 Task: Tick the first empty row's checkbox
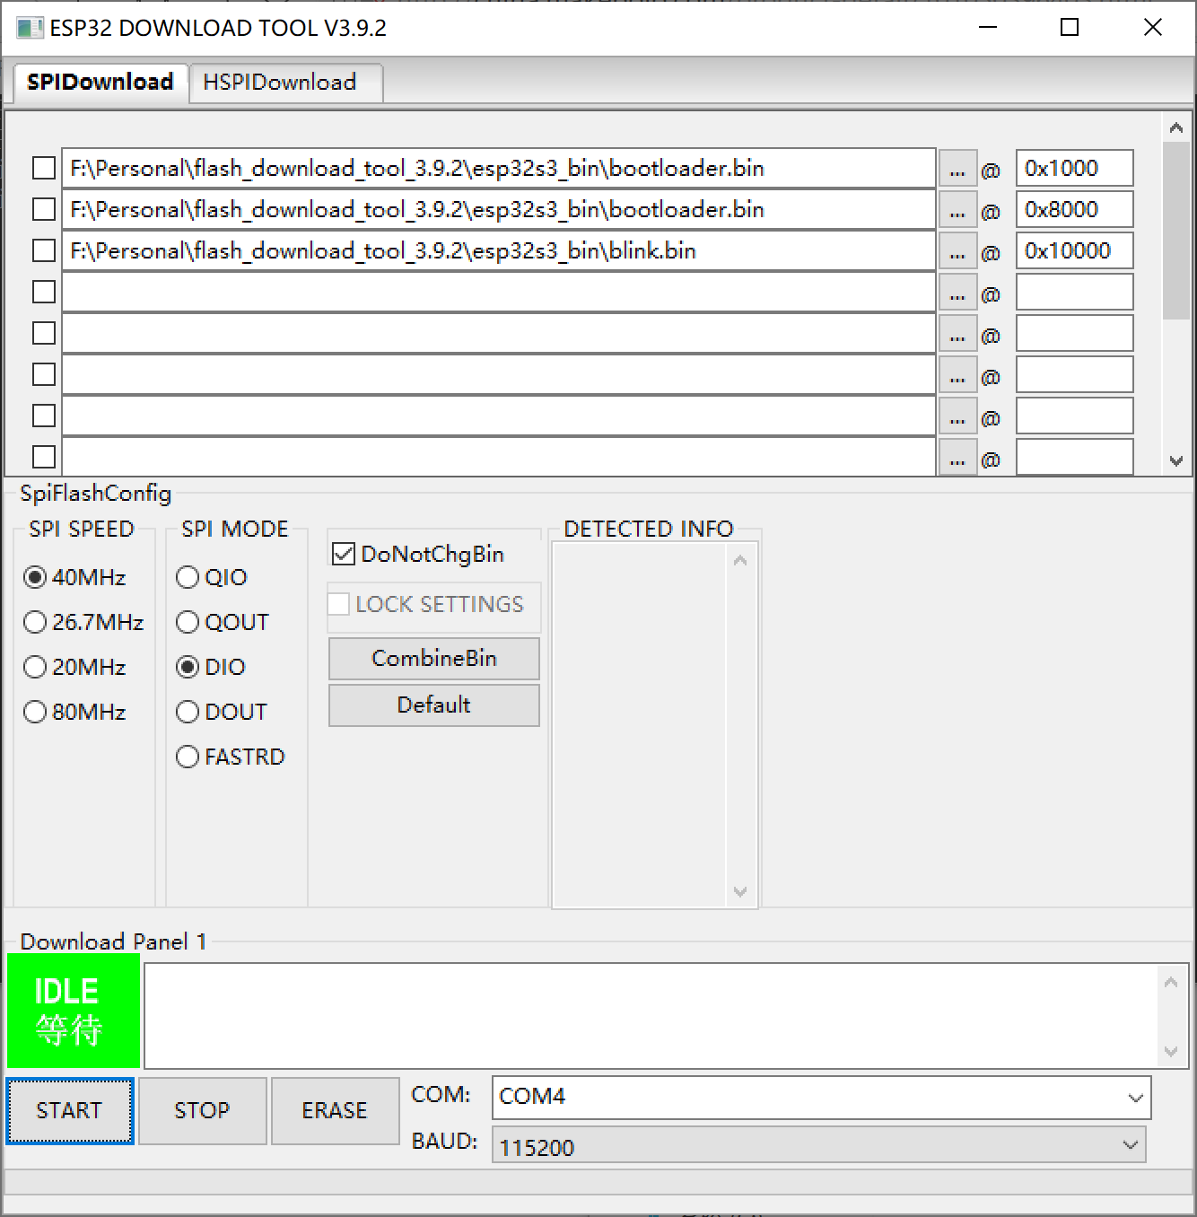[44, 292]
